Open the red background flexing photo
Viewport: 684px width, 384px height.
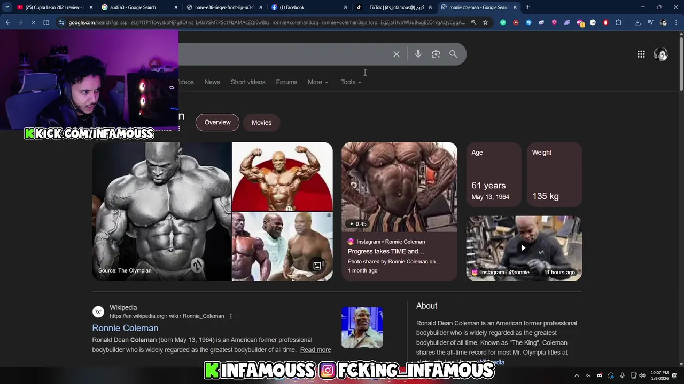pos(282,177)
